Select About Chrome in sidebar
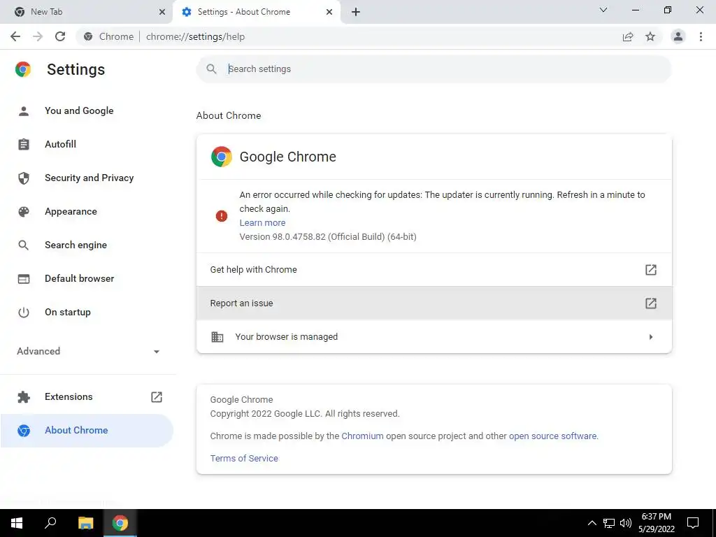Image resolution: width=716 pixels, height=537 pixels. coord(87,430)
